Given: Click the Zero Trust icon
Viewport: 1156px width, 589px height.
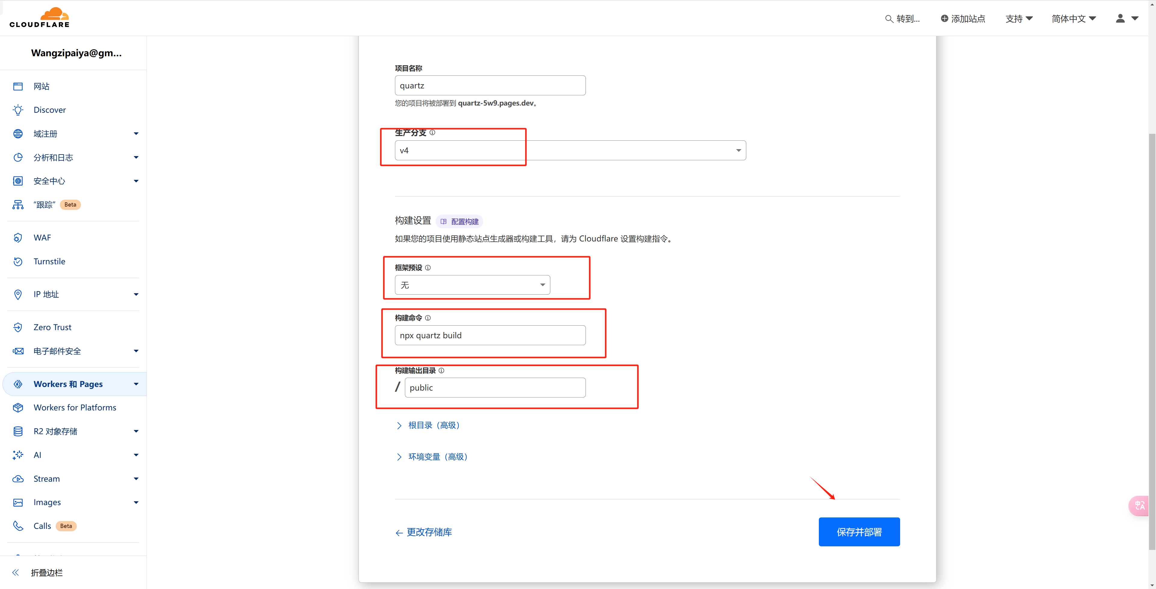Looking at the screenshot, I should coord(18,327).
